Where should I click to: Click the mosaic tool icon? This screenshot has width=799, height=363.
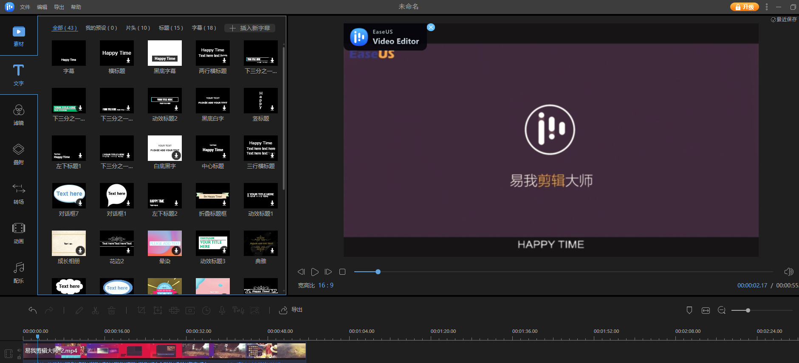174,310
